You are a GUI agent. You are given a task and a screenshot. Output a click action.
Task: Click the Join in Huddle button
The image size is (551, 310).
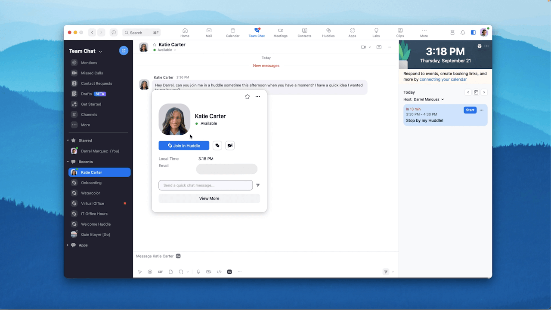(x=184, y=146)
